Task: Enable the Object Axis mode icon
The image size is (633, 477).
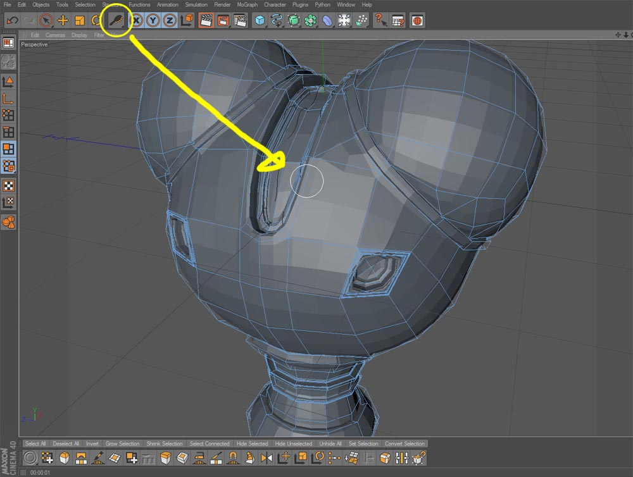Action: (8, 98)
